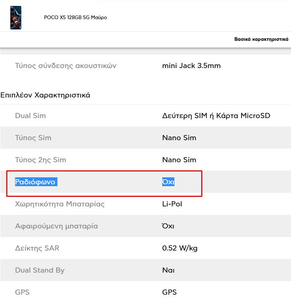Click the Nano Sim value for Τύπος 2ης Sim

click(x=179, y=160)
